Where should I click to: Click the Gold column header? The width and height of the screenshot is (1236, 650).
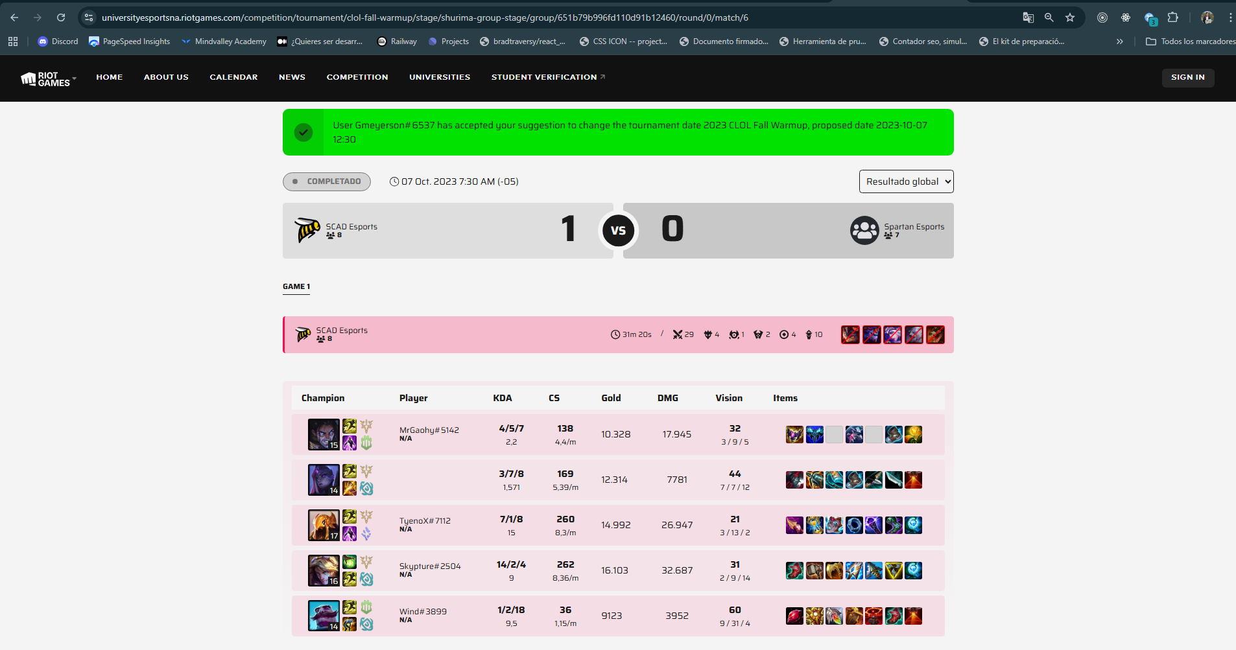tap(611, 398)
